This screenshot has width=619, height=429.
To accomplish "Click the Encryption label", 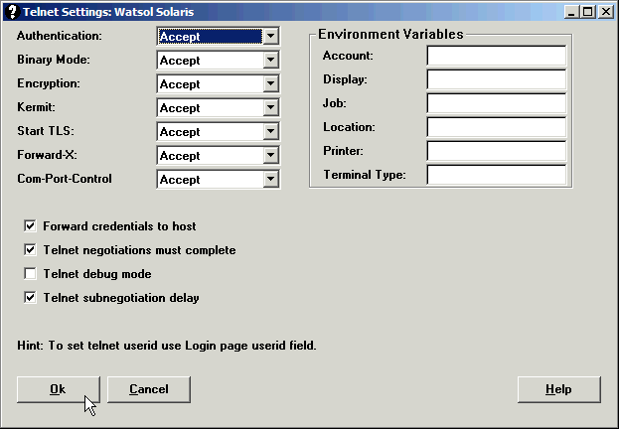I will (x=48, y=83).
